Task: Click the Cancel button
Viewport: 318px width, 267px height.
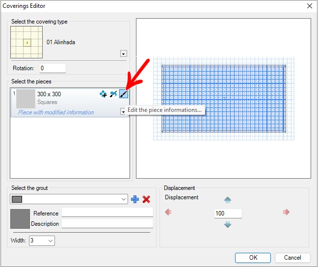Action: 292,258
